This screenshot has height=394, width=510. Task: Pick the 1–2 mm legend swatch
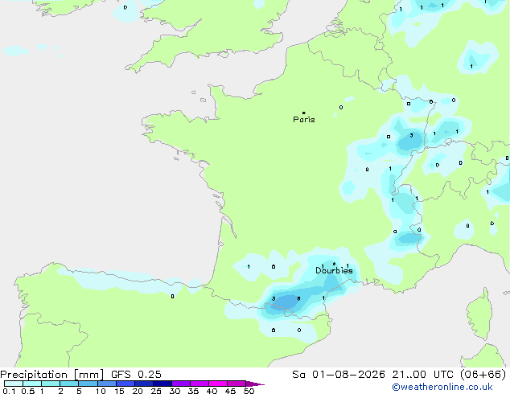51,384
